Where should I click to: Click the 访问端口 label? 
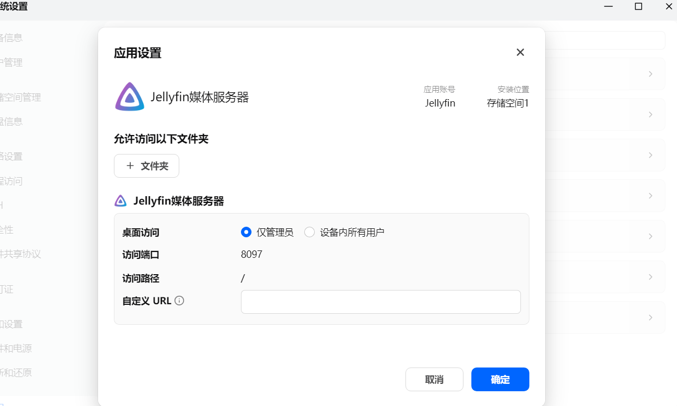pyautogui.click(x=141, y=255)
